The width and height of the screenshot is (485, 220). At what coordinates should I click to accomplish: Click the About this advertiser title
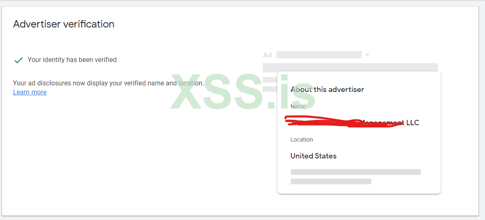[x=327, y=90]
